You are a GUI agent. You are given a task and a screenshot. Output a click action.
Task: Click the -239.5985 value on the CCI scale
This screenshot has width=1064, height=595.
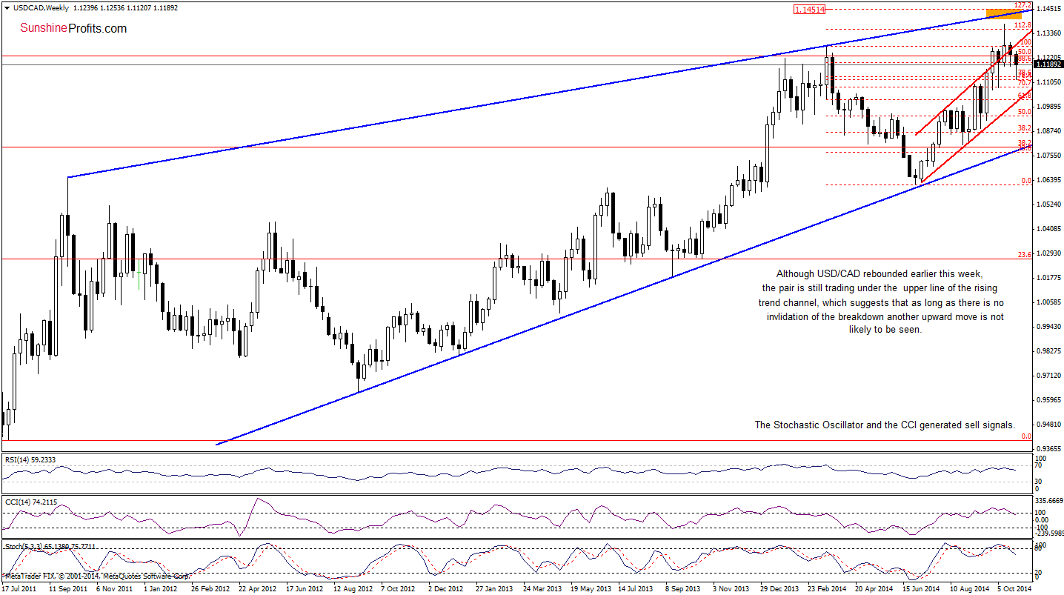click(x=1049, y=533)
